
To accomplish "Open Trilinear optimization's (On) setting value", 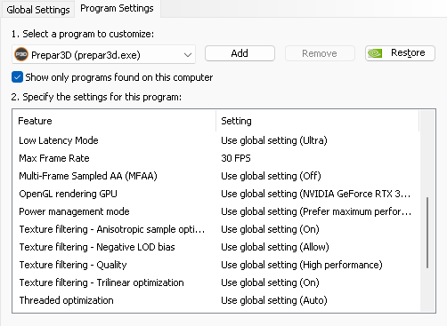I will coord(270,282).
